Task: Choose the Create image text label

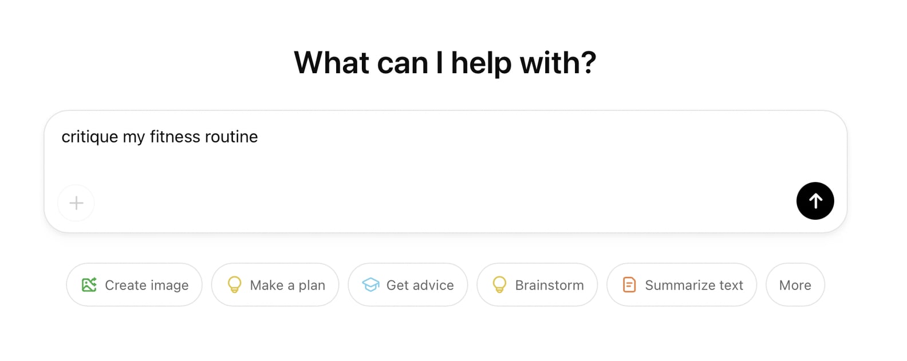Action: click(x=147, y=285)
